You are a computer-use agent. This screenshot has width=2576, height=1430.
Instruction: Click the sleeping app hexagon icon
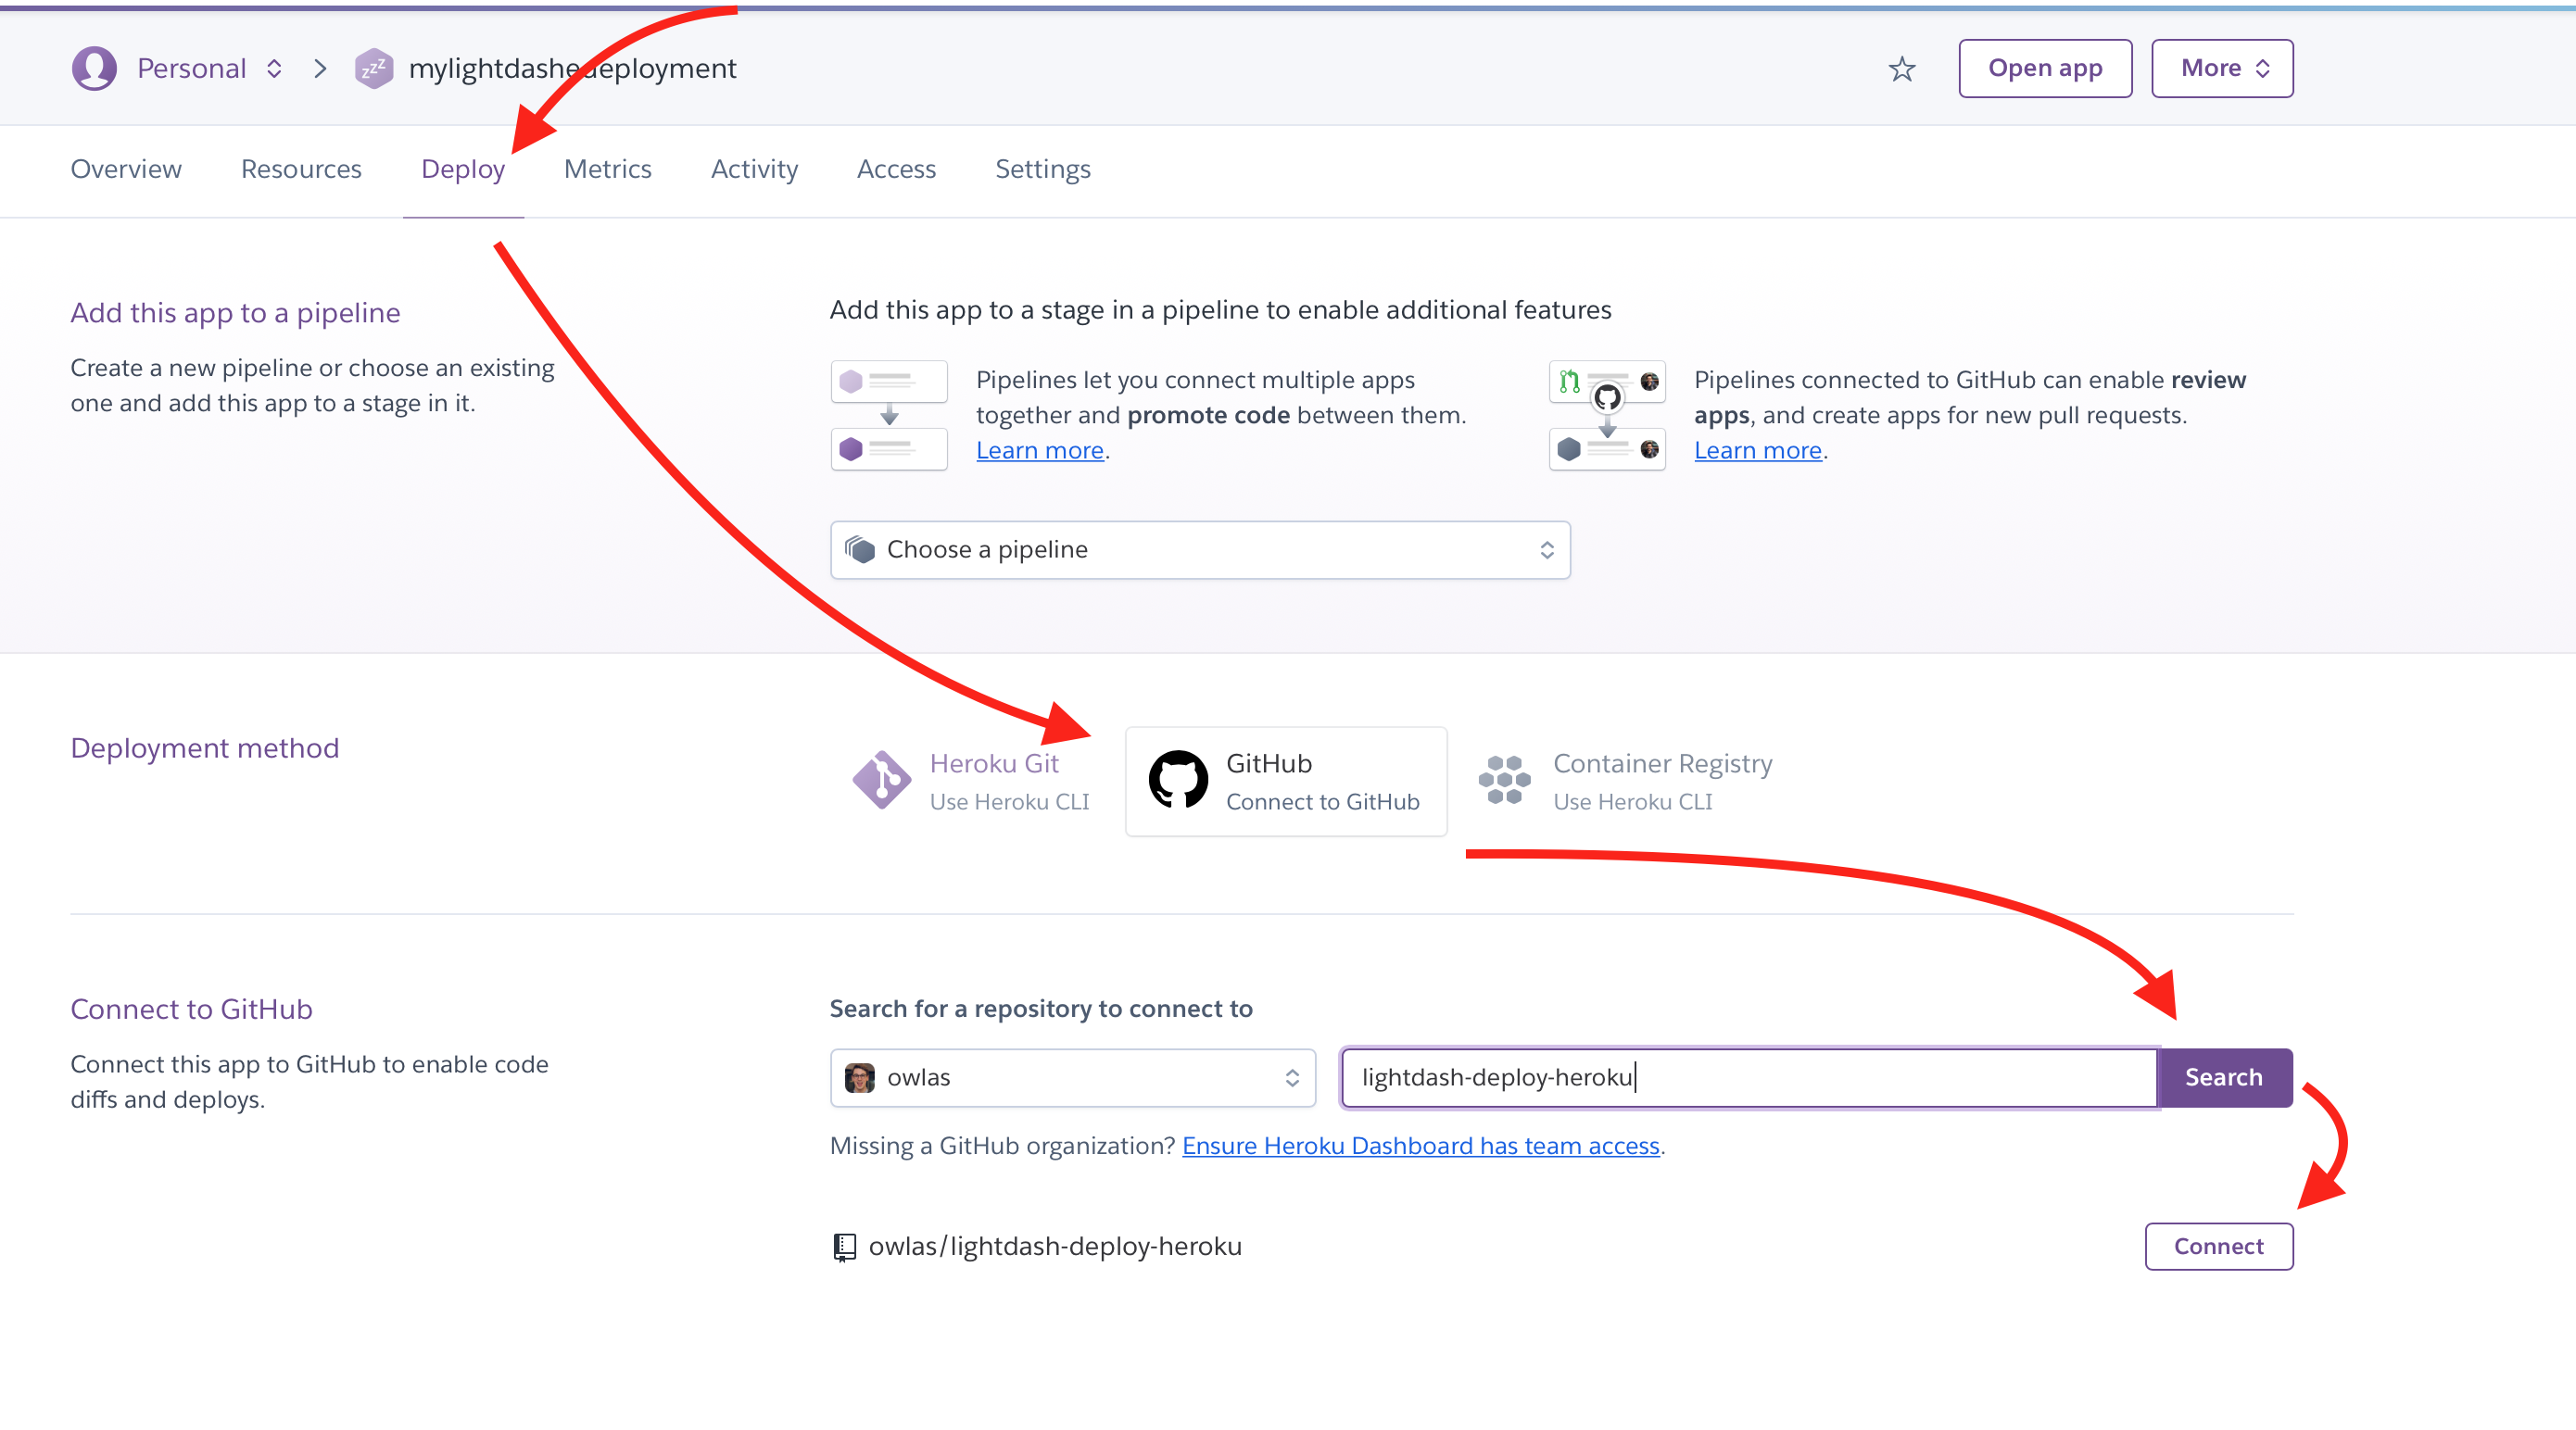pyautogui.click(x=373, y=68)
